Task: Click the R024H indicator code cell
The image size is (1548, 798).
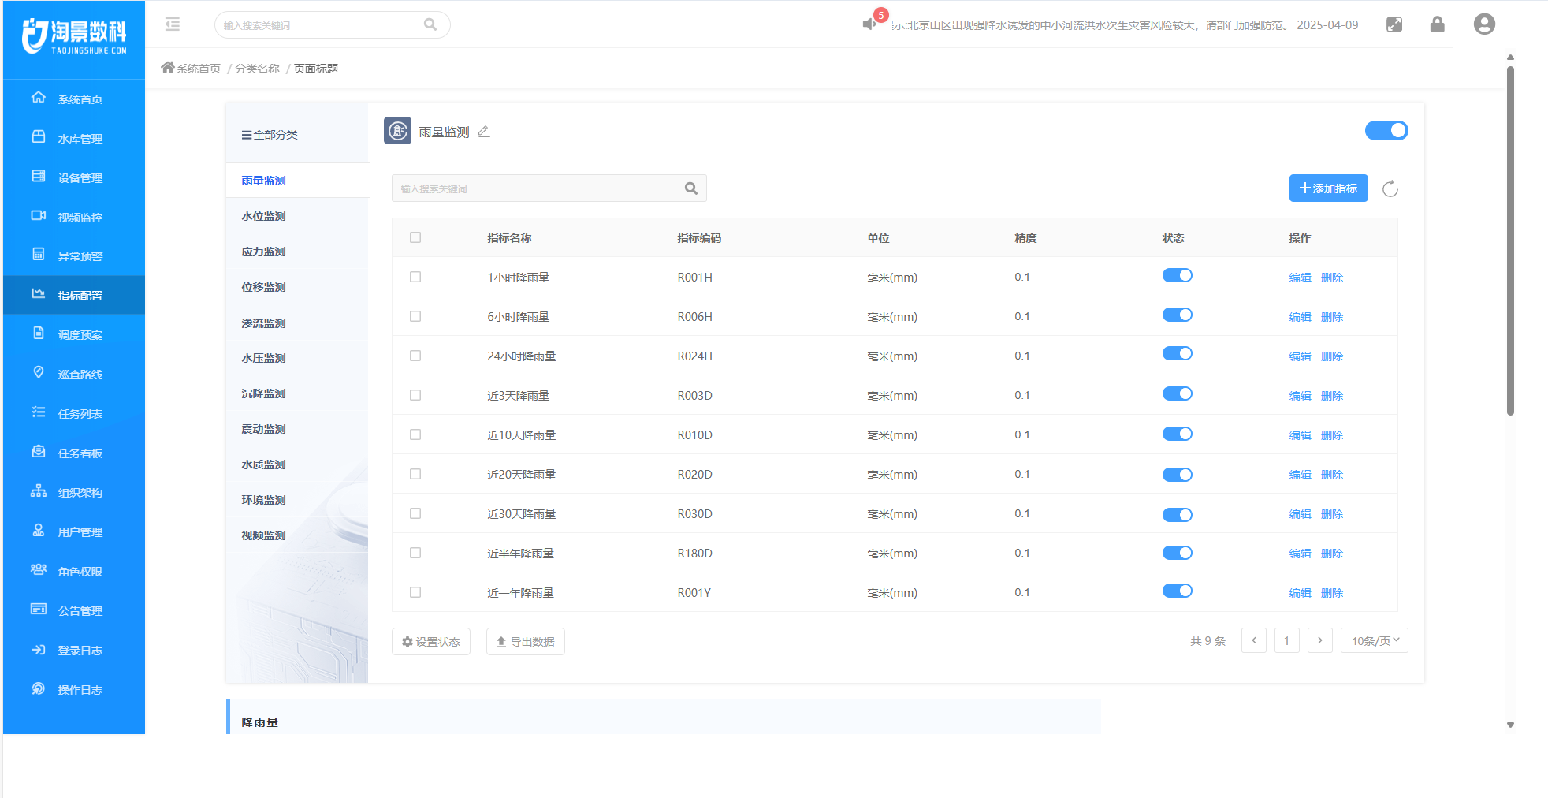Action: pos(694,356)
